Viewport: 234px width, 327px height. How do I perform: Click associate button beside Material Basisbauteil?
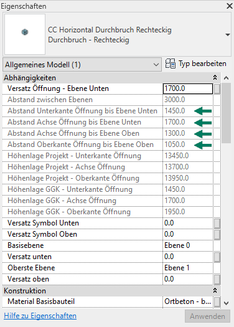(217, 301)
